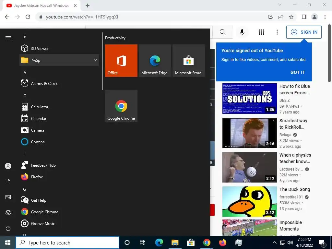This screenshot has height=249, width=332.
Task: Open the user account icon in Start sidebar
Action: [x=8, y=166]
